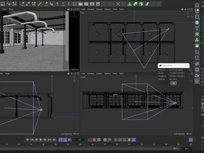
Task: Render the active view with clapperboard icon
Action: tap(80, 4)
